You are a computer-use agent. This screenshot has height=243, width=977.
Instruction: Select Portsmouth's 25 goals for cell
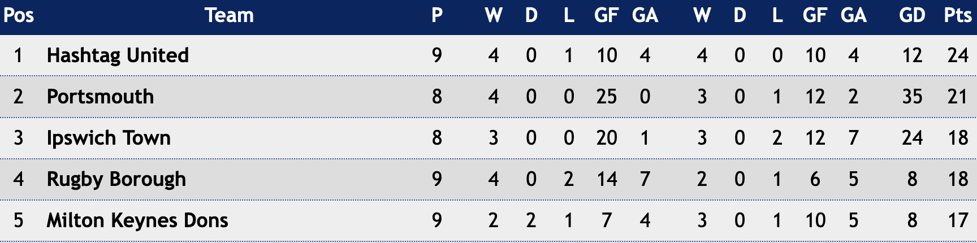coord(607,97)
